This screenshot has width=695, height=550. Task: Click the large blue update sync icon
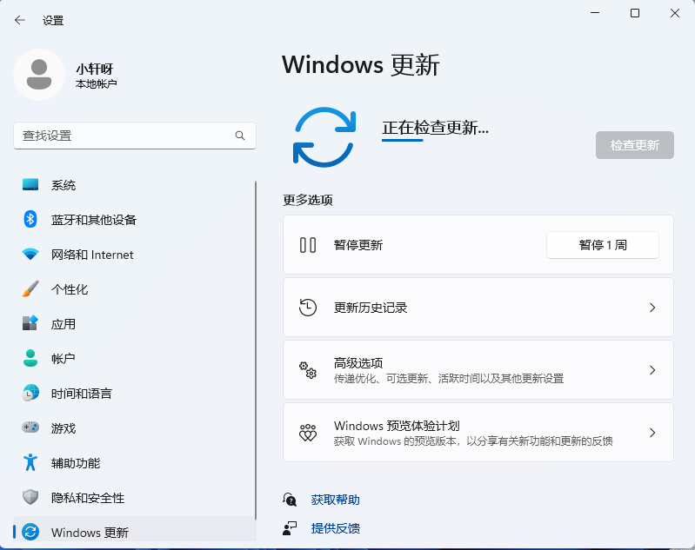(324, 137)
